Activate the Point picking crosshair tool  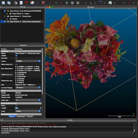[x=16, y=3]
